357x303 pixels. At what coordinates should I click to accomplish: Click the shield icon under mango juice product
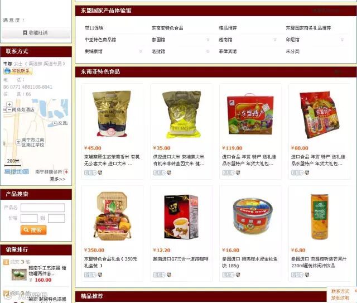(x=307, y=275)
